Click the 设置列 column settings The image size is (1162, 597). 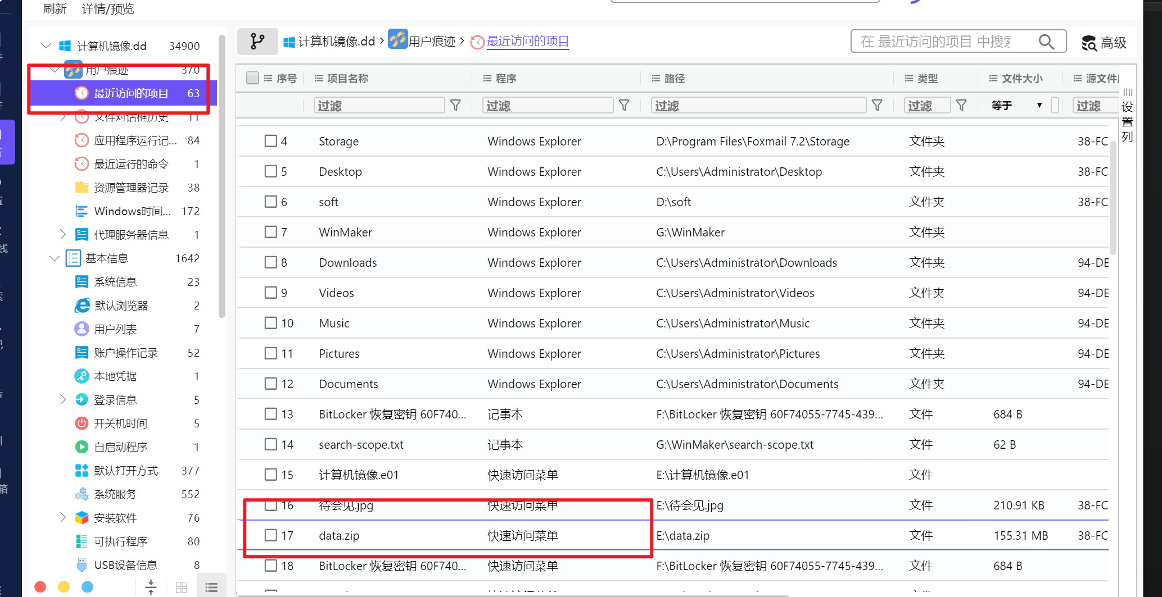(x=1127, y=116)
